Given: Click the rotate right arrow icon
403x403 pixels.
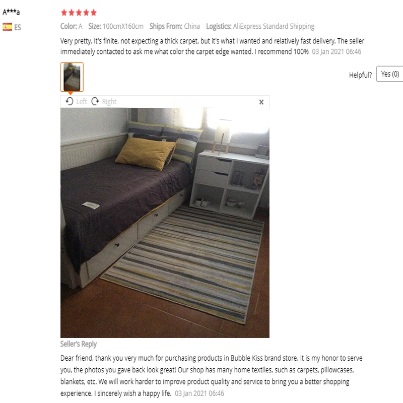Looking at the screenshot, I should [95, 101].
